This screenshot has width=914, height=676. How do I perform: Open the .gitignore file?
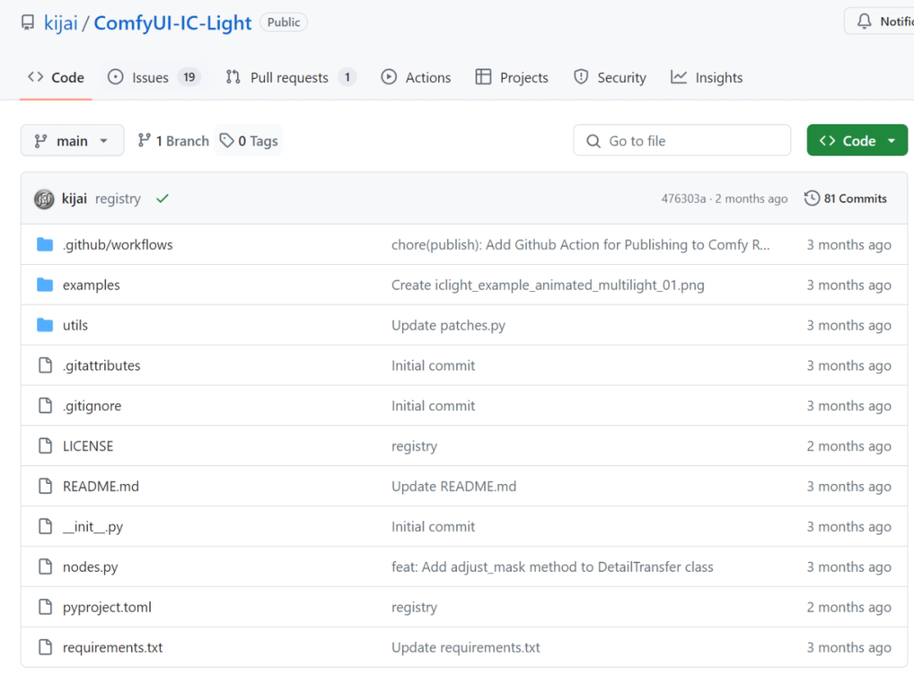(92, 405)
